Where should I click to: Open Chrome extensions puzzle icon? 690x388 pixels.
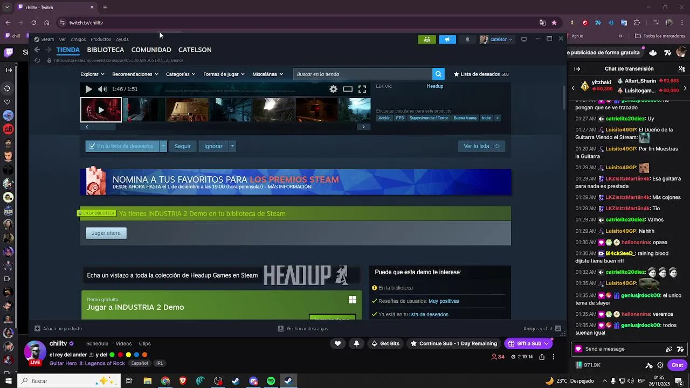[x=637, y=23]
